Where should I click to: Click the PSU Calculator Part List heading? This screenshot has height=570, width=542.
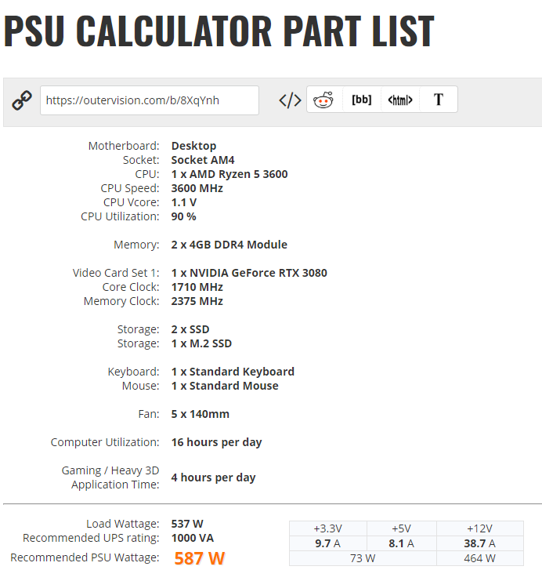[219, 31]
